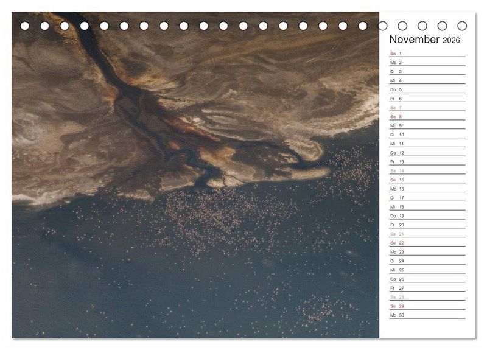Click the Do 5 date entry
The height and width of the screenshot is (350, 487).
pos(427,89)
